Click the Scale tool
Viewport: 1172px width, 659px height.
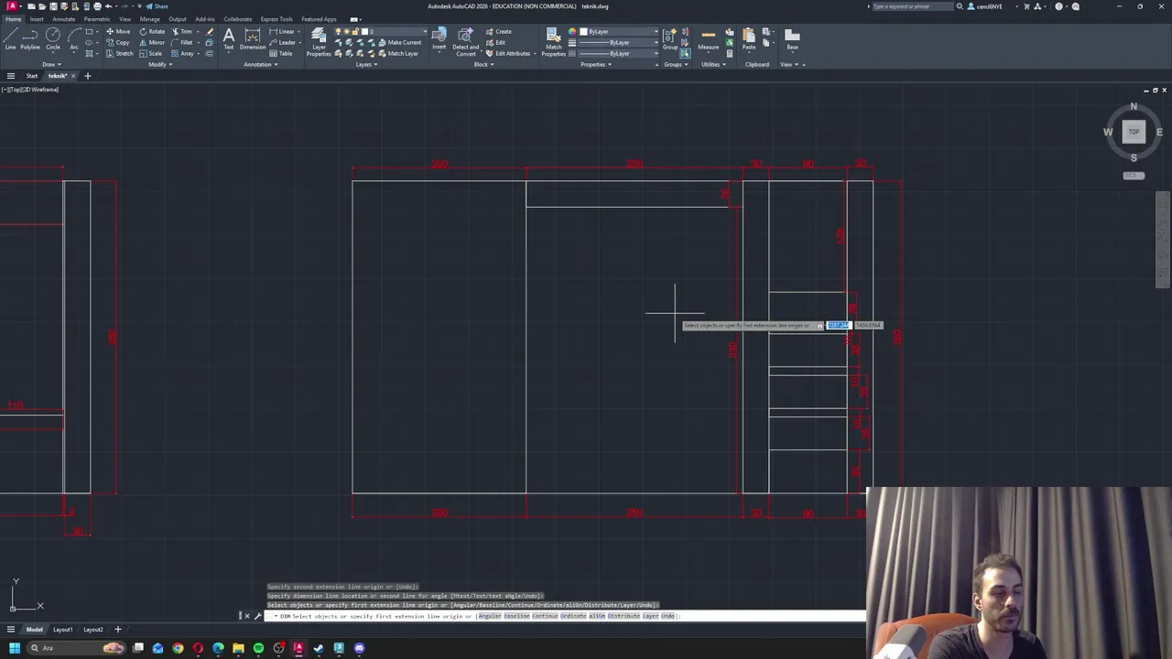(151, 53)
